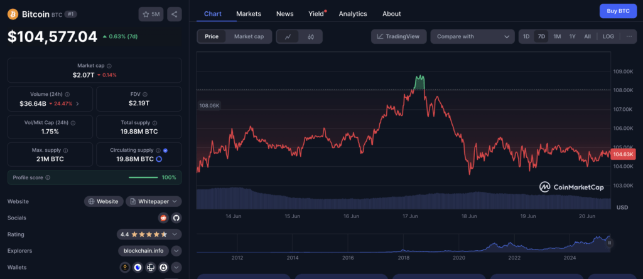Click the verified circulating supply badge
Screen dimensions: 643x279
pyautogui.click(x=166, y=150)
